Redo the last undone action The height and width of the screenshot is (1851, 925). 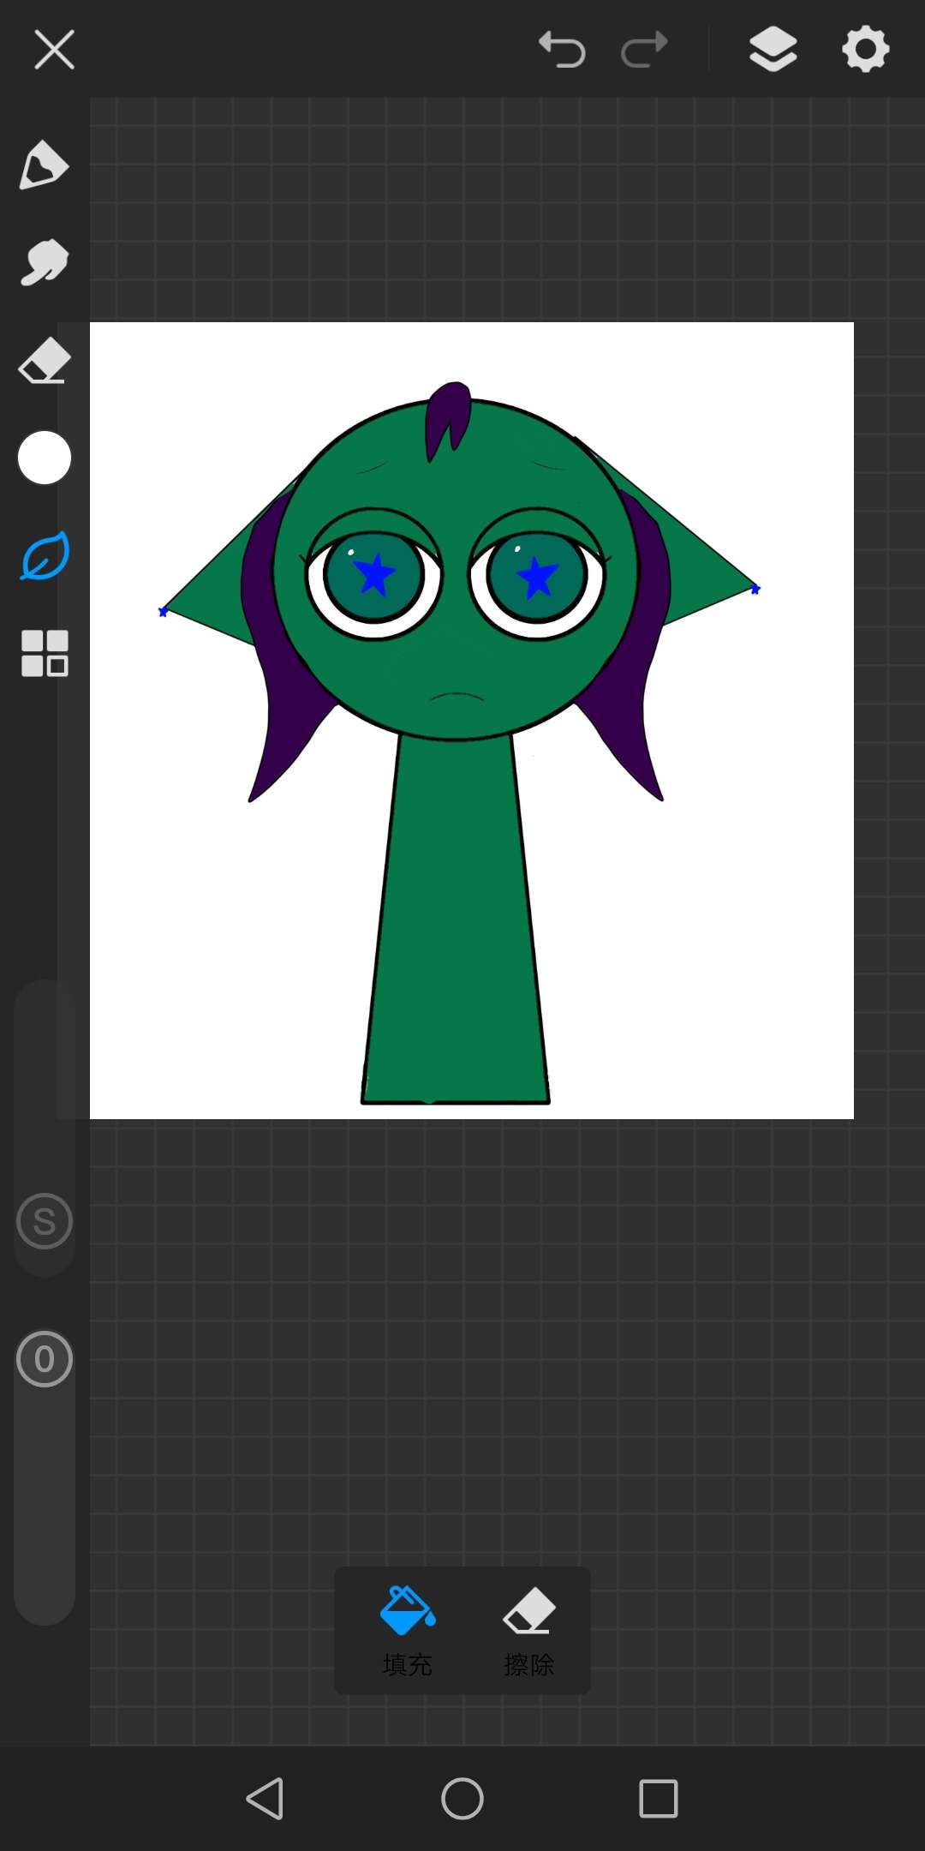[644, 49]
